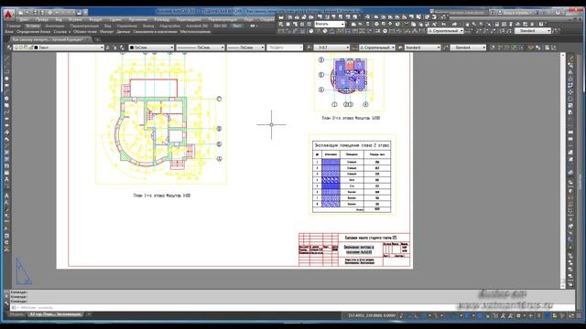
Task: Open the ПоЦвету plot style dropdown
Action: coord(285,48)
